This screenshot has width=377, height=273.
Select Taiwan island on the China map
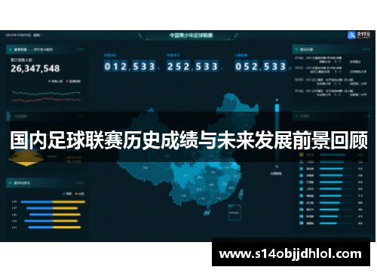(241, 195)
